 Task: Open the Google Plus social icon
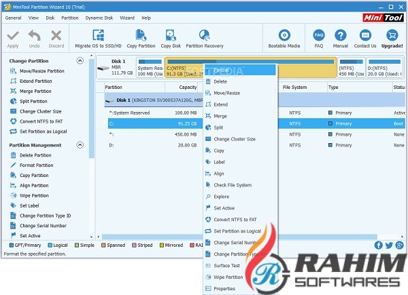pyautogui.click(x=399, y=245)
